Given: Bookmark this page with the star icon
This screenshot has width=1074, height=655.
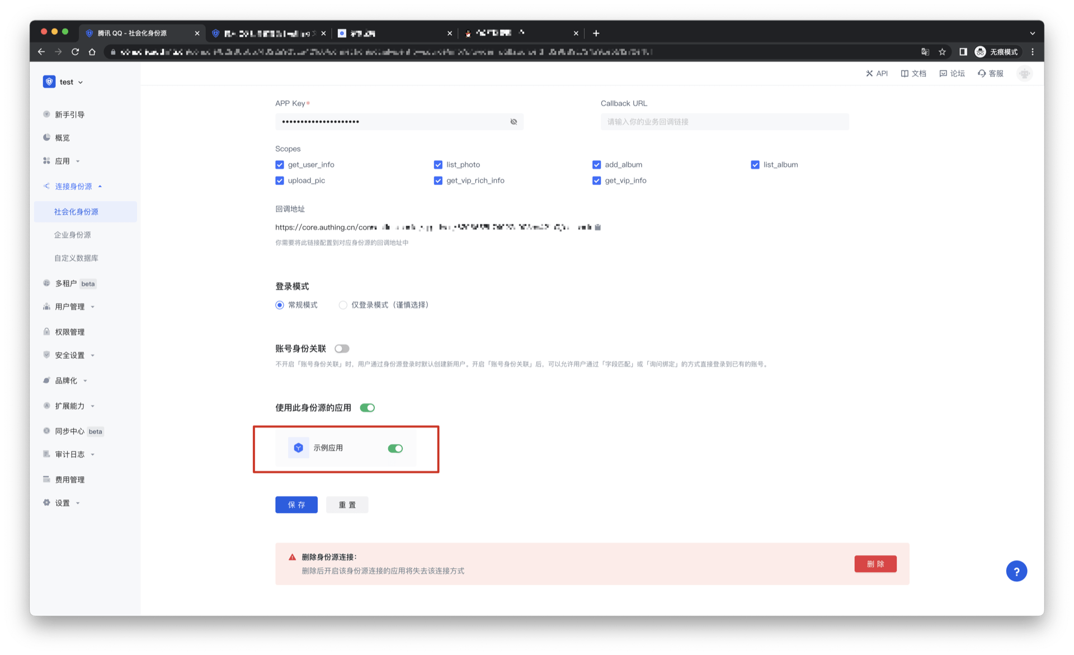Looking at the screenshot, I should [x=942, y=52].
